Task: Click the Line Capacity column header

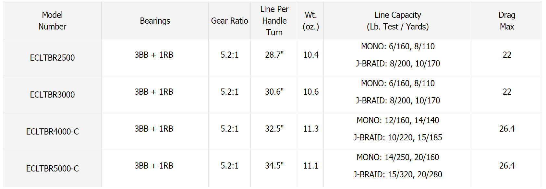Action: [x=397, y=21]
